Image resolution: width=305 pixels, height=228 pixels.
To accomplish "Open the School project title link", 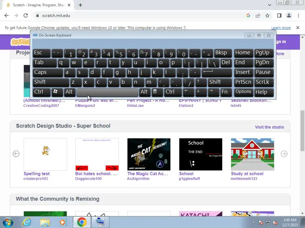I will (186, 173).
